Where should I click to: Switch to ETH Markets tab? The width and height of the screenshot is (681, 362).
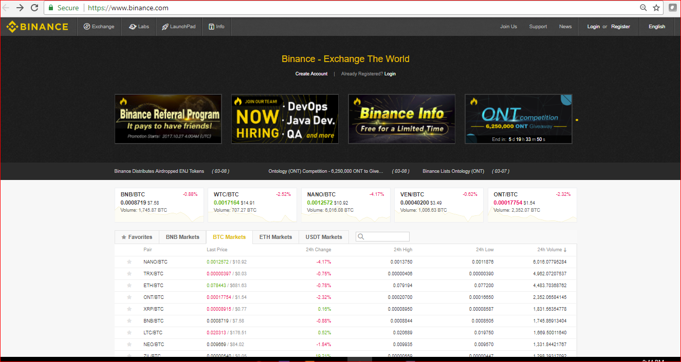275,237
